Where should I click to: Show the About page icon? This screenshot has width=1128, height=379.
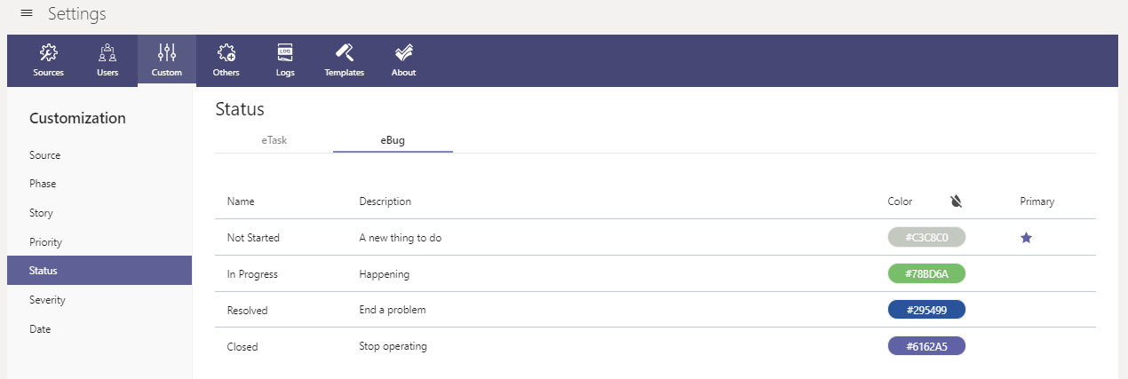point(403,53)
